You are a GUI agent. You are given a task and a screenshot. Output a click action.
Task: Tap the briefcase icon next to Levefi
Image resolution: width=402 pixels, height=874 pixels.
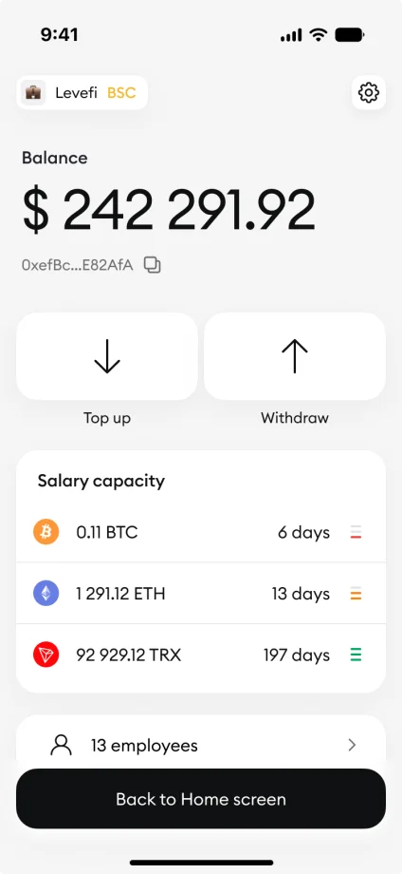33,92
